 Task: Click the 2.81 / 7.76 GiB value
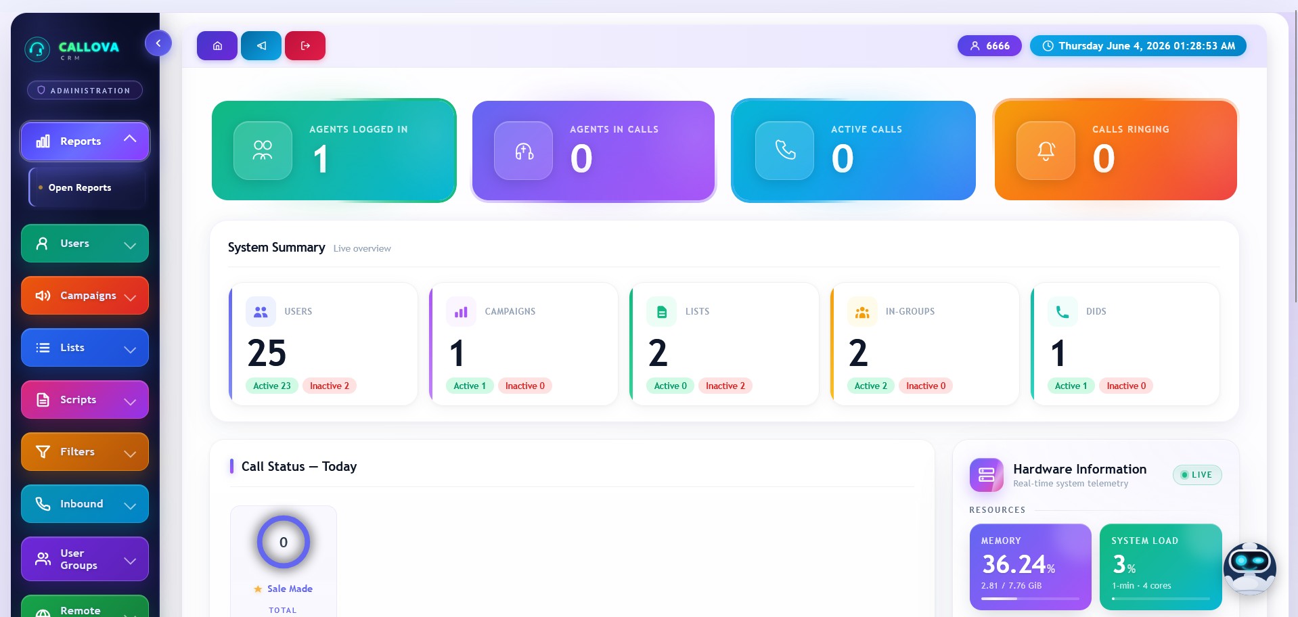(x=1011, y=586)
